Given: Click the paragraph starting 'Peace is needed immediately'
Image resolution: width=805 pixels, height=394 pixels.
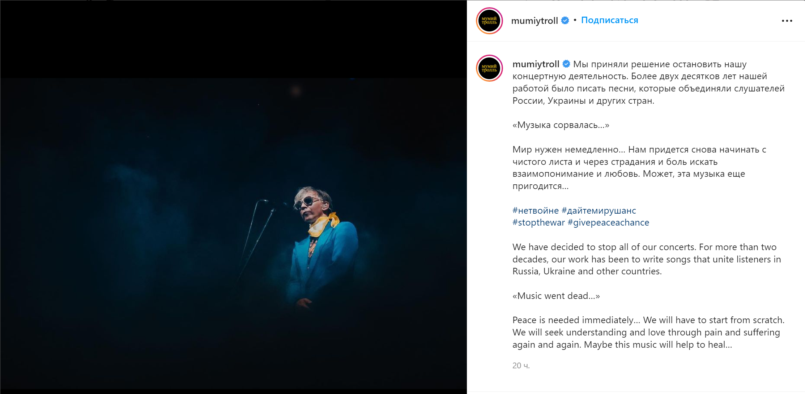Looking at the screenshot, I should click(x=648, y=332).
